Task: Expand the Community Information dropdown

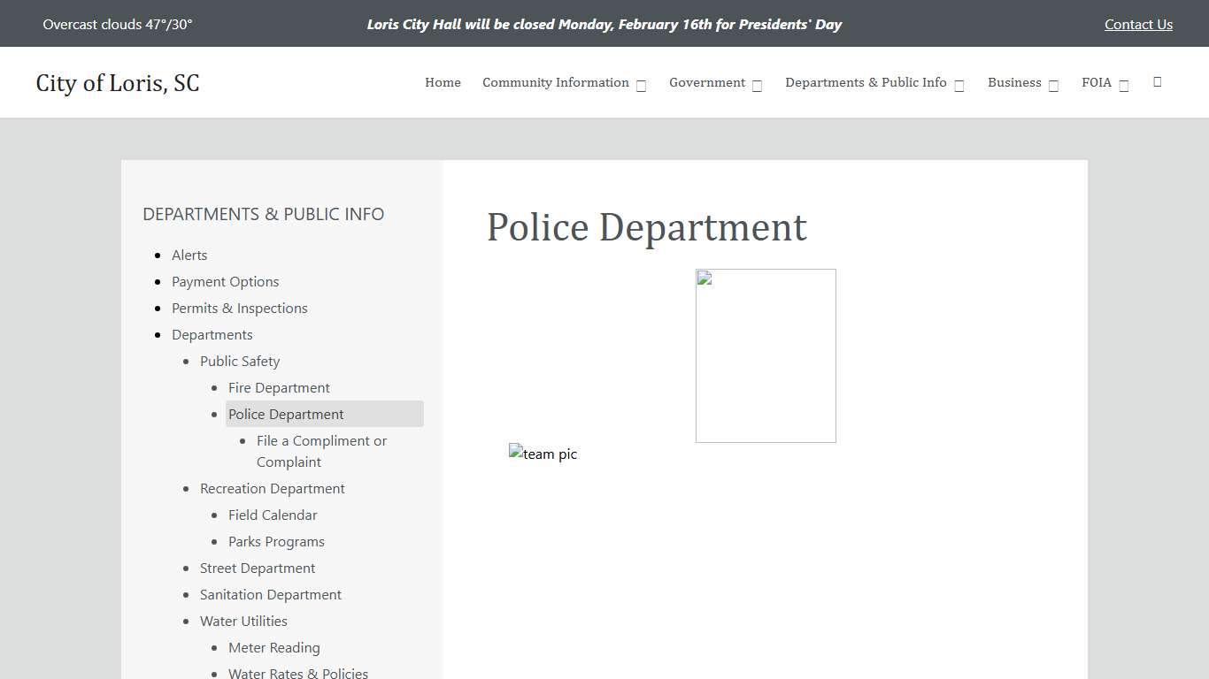Action: coord(640,84)
